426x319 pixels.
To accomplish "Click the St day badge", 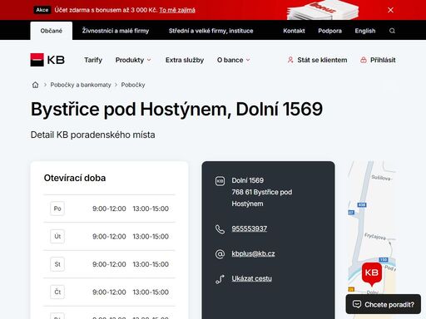I will [x=57, y=264].
